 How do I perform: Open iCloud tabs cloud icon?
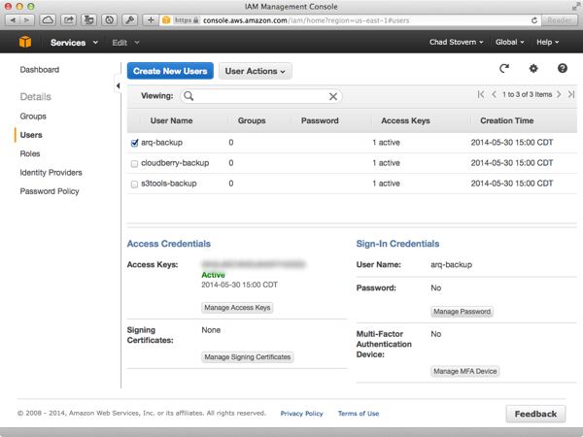[x=48, y=20]
